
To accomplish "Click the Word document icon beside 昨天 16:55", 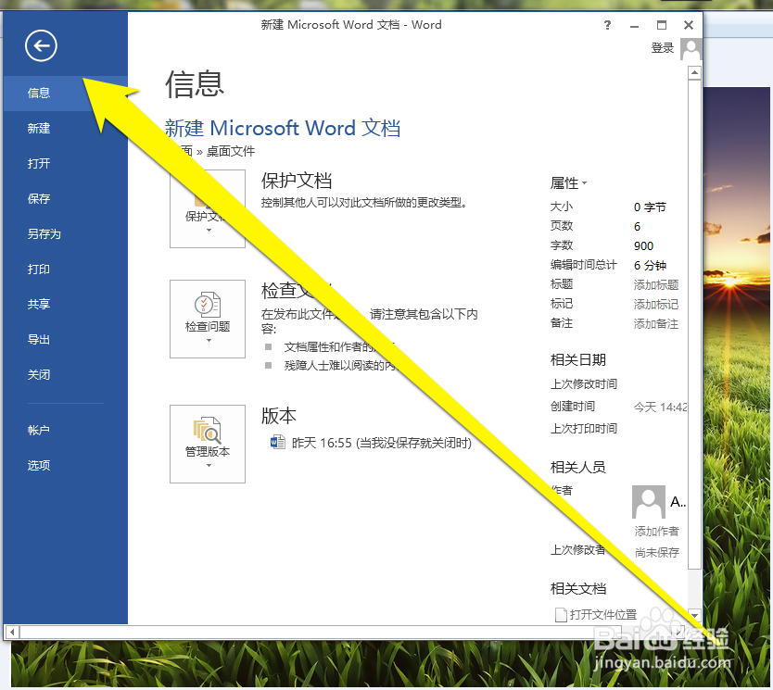I will (277, 442).
